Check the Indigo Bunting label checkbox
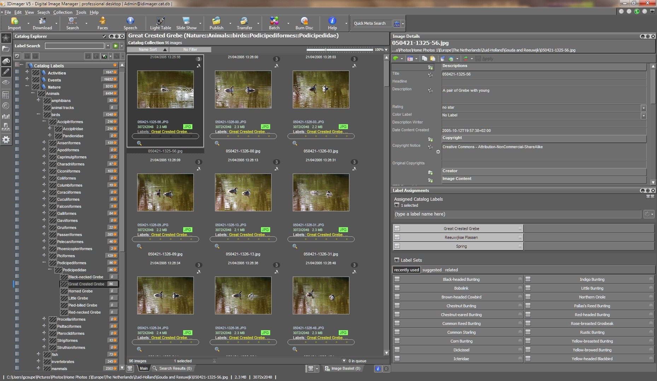Image resolution: width=657 pixels, height=381 pixels. pyautogui.click(x=528, y=279)
